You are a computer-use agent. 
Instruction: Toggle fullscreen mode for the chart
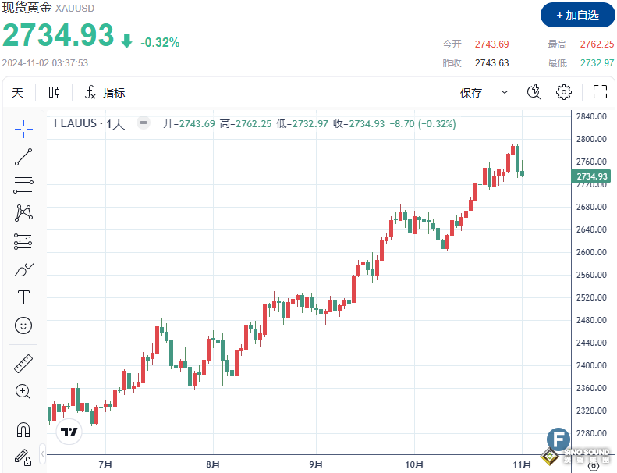point(599,92)
